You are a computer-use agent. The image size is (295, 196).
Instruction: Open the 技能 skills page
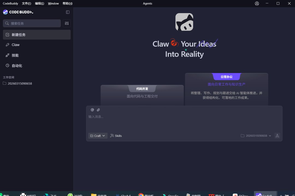tap(37, 55)
